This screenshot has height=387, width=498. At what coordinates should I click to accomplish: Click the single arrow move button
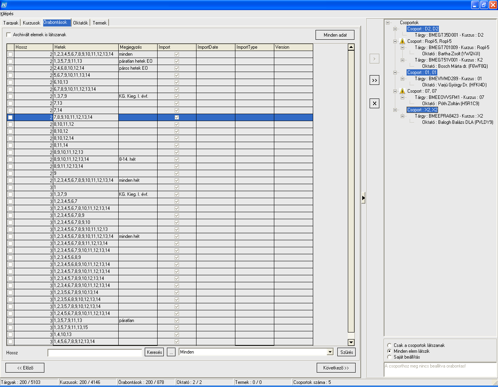click(x=374, y=59)
